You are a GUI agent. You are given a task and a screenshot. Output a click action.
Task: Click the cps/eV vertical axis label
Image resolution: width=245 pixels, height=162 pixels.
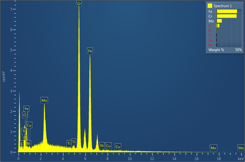[x=4, y=76]
